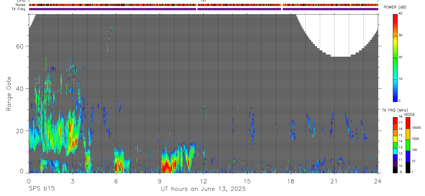
Task: Click the POWER (dB) gradient color bar
Action: 395,57
